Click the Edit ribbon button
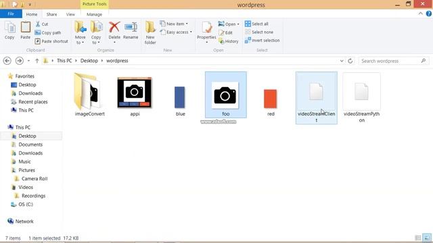 (x=225, y=32)
